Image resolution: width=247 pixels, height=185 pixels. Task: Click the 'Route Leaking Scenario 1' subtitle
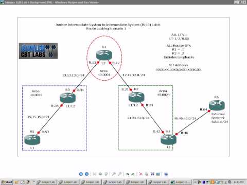pyautogui.click(x=106, y=28)
